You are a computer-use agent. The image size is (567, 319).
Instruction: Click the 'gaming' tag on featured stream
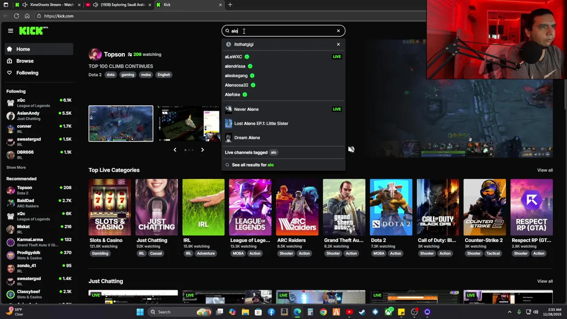point(128,75)
